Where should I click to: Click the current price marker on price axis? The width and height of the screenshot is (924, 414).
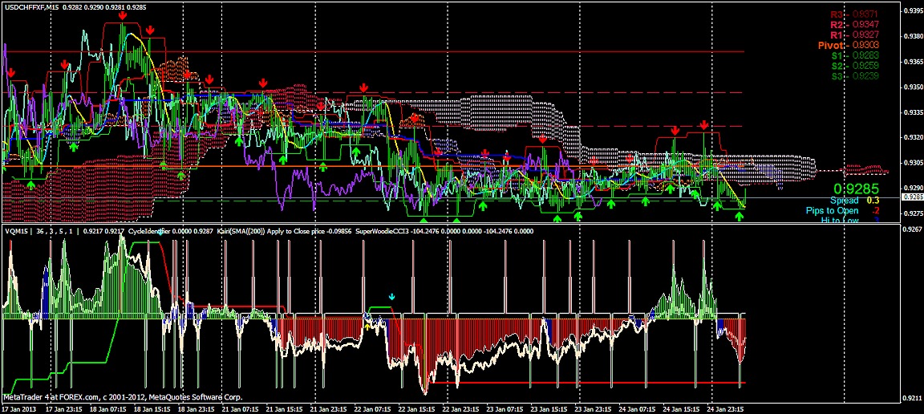(x=913, y=197)
